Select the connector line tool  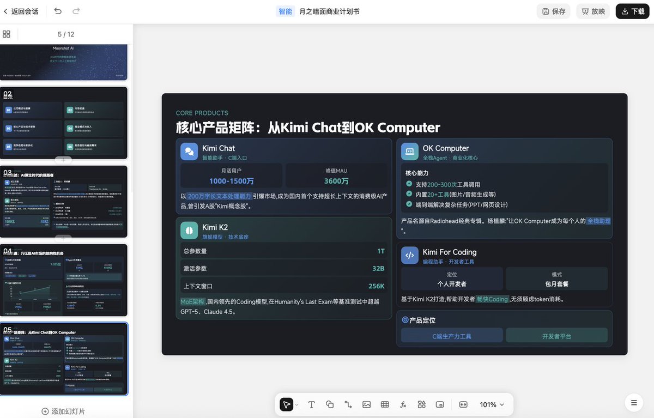point(348,404)
